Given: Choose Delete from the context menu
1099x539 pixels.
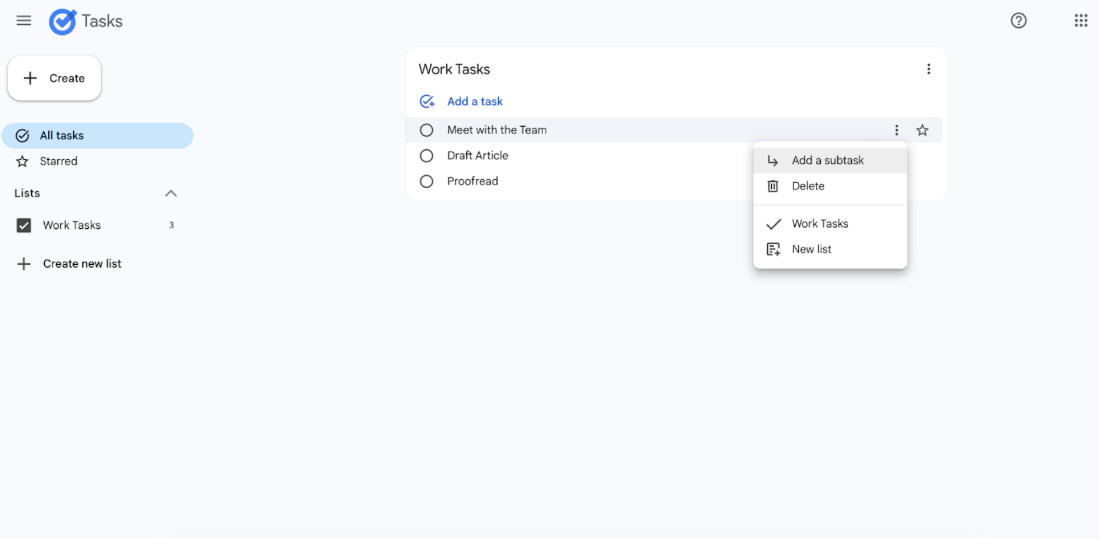Looking at the screenshot, I should (830, 186).
